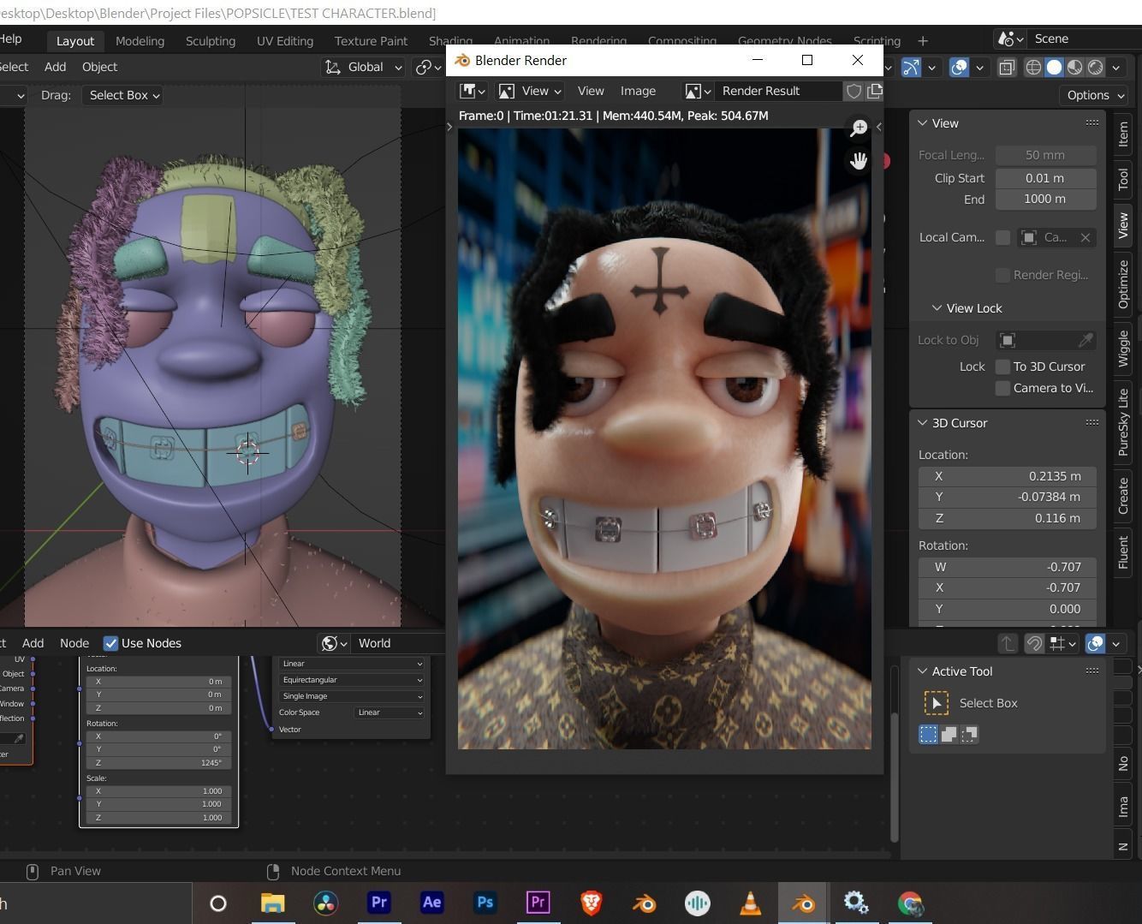
Task: Enable Lock To 3D Cursor checkbox
Action: [1002, 367]
